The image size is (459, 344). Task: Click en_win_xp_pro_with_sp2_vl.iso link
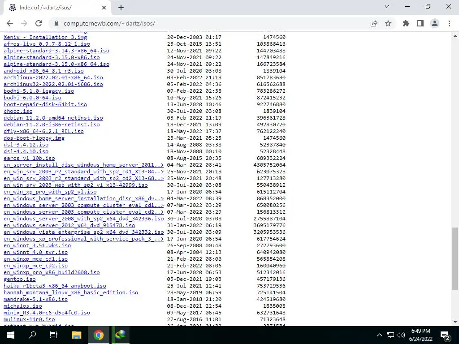[x=50, y=192]
